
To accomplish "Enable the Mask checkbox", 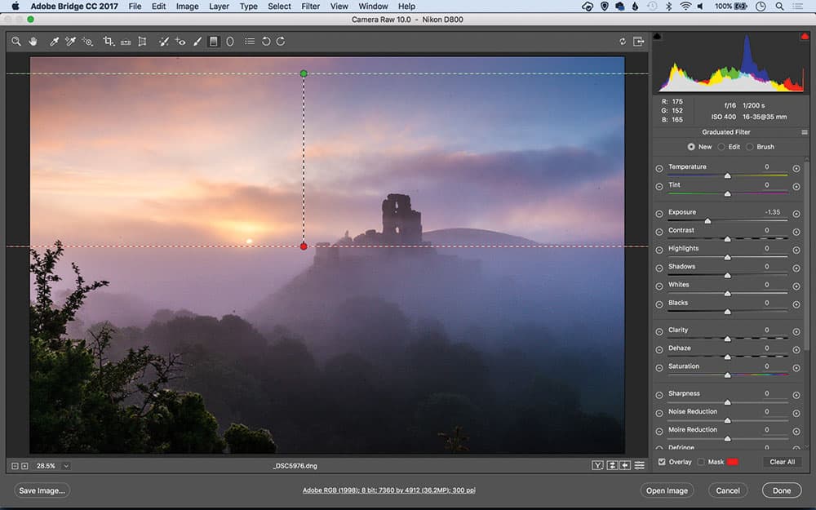I will click(x=701, y=462).
